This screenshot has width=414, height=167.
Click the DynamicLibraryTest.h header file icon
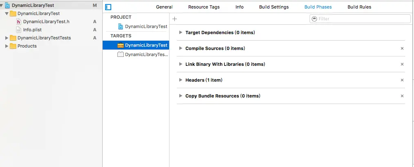click(x=18, y=22)
